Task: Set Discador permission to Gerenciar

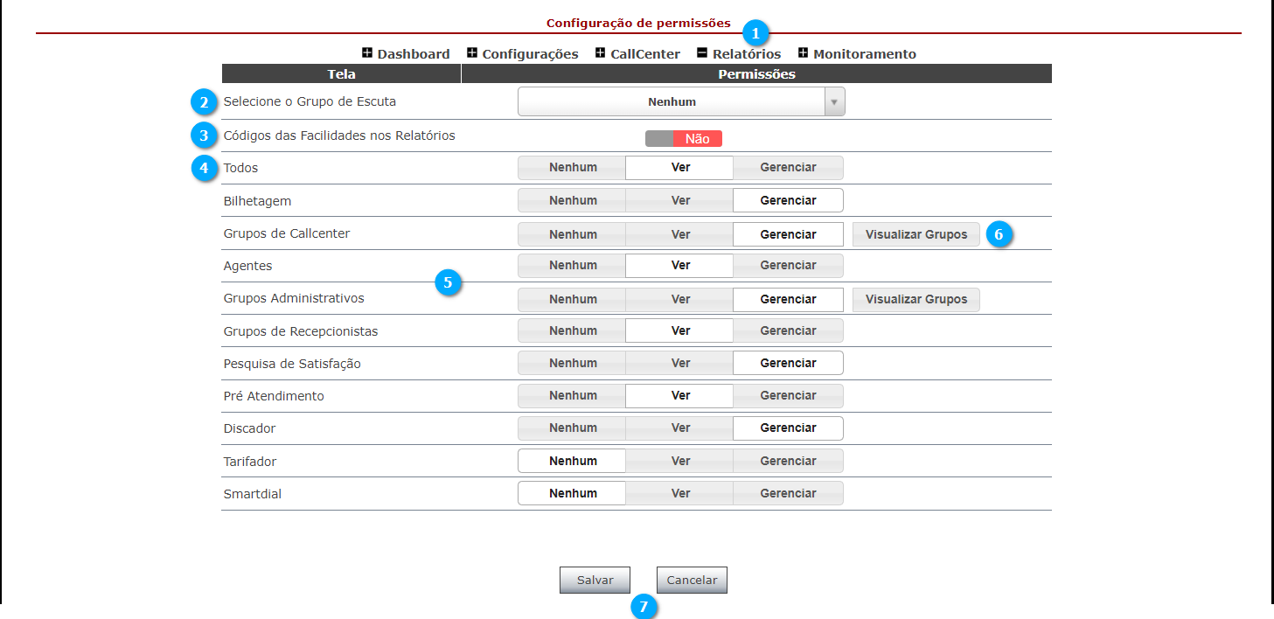Action: click(x=788, y=428)
